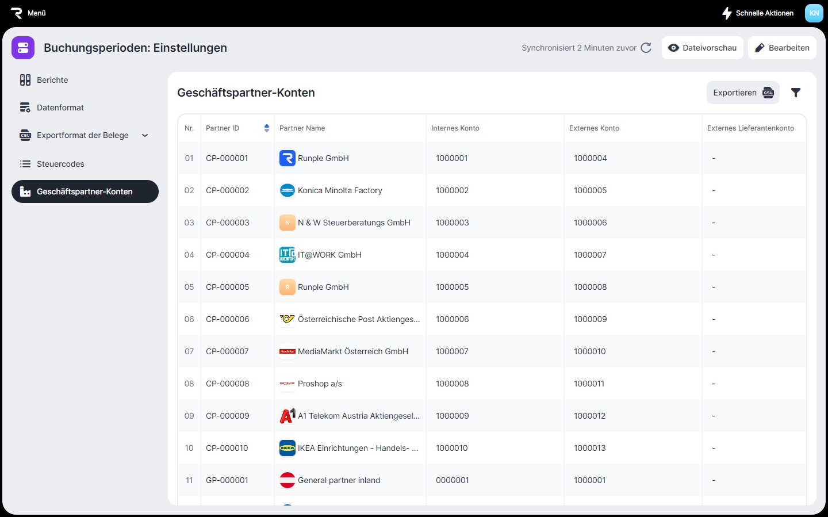Screen dimensions: 828x517
Task: Click internal account 1000003 cell
Action: pos(453,223)
